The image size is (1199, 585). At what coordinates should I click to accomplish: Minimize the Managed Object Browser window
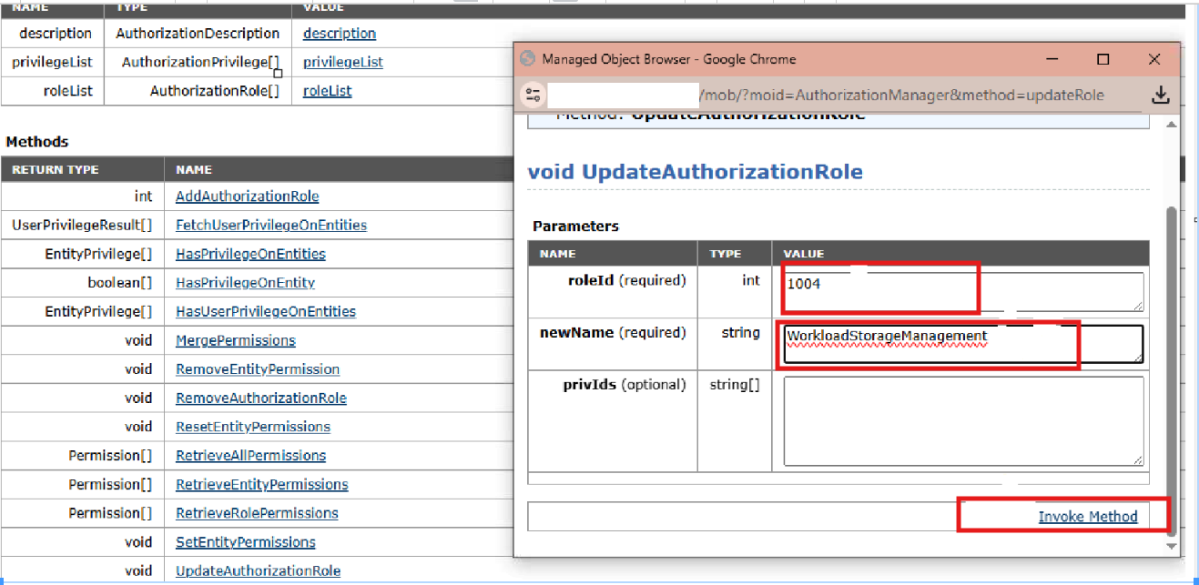[1052, 59]
